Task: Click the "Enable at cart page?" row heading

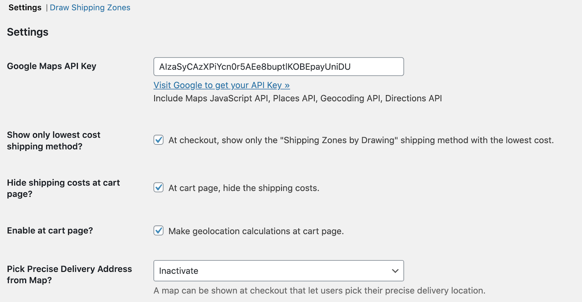Action: click(50, 230)
